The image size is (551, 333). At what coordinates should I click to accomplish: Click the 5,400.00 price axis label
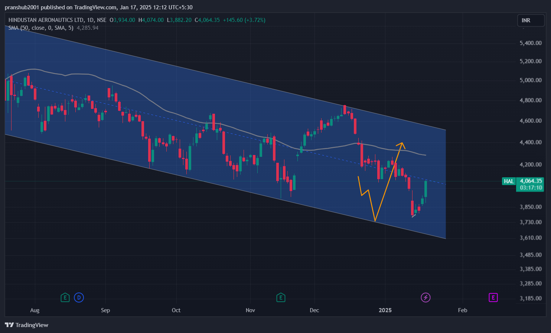coord(531,43)
